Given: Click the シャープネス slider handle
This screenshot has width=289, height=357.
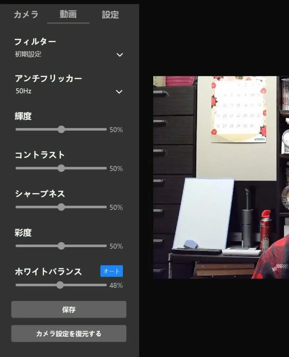Looking at the screenshot, I should pos(61,207).
